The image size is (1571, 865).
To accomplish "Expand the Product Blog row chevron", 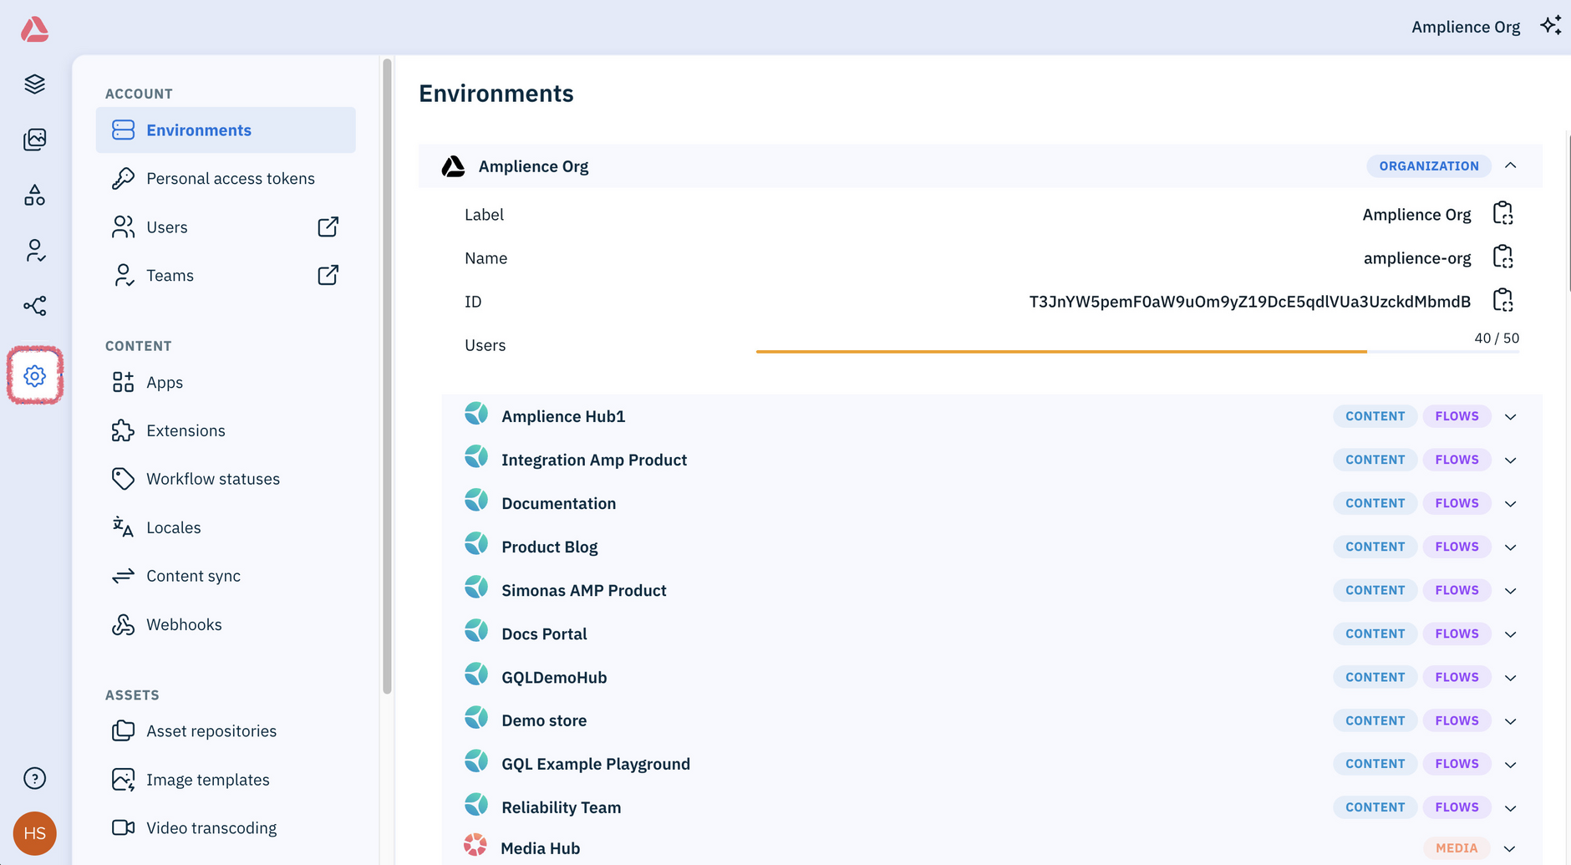I will pyautogui.click(x=1511, y=547).
